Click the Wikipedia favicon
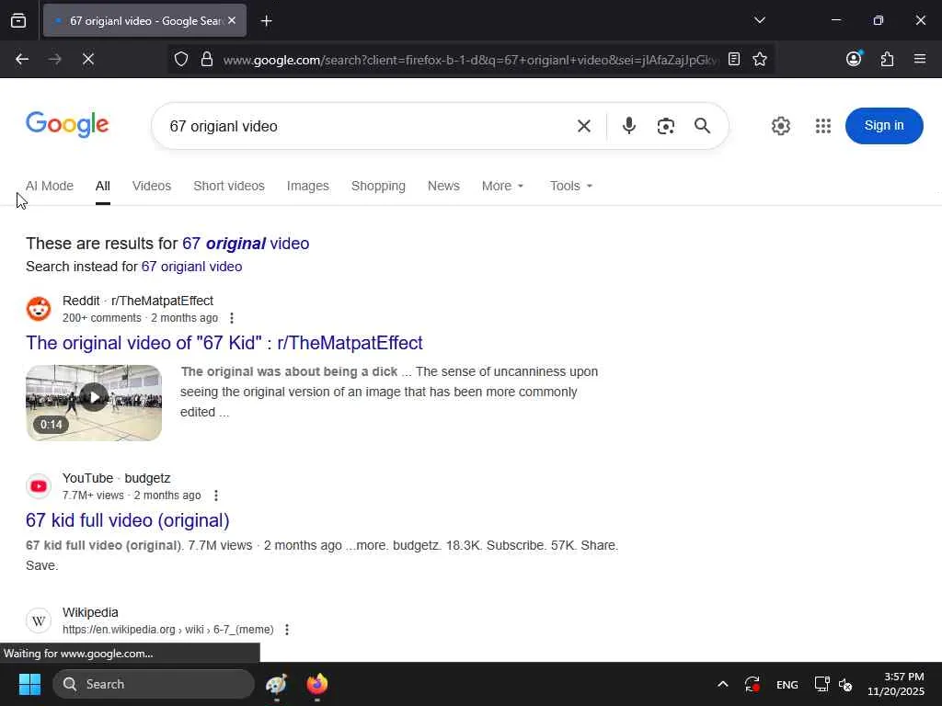 [39, 621]
